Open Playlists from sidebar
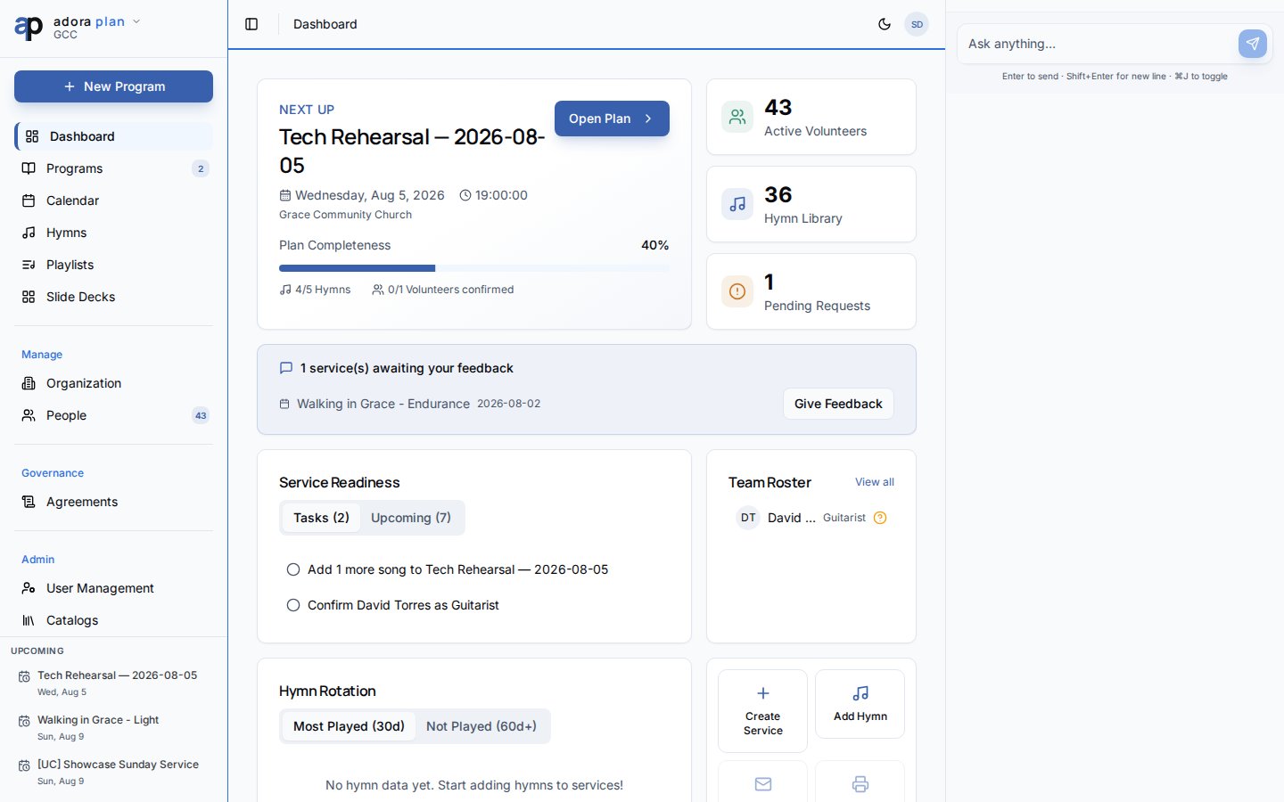 click(113, 265)
